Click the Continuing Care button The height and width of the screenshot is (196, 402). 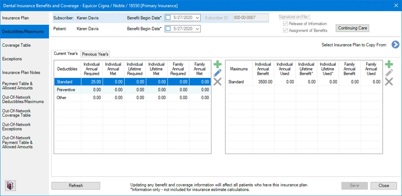(x=352, y=28)
